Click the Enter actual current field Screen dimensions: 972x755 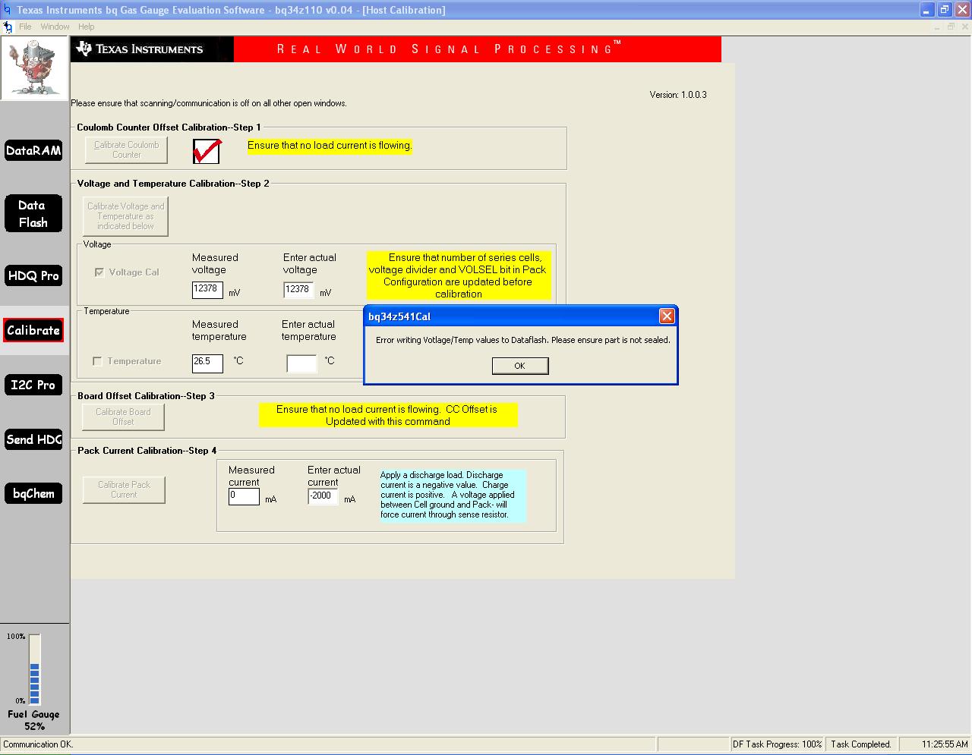[323, 496]
